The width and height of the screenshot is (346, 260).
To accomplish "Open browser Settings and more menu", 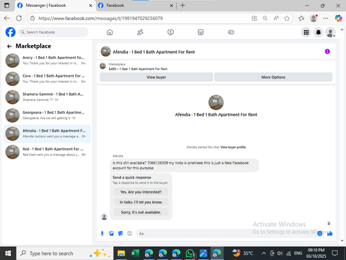I will [x=326, y=18].
